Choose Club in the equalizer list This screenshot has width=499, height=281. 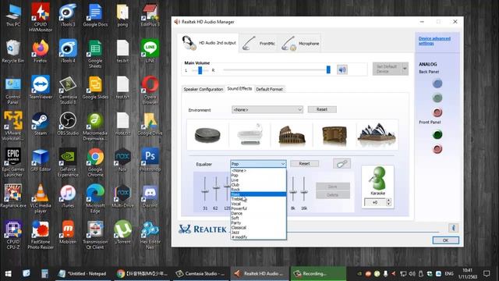point(258,185)
